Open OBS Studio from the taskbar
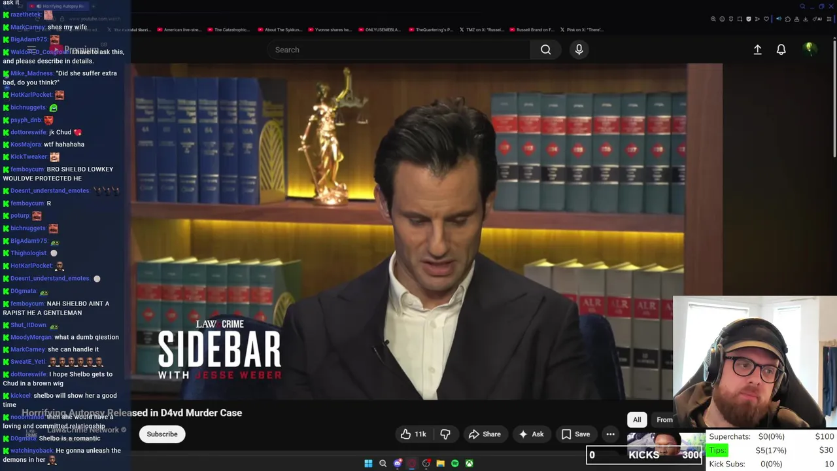Screen dimensions: 837x471 tap(426, 463)
